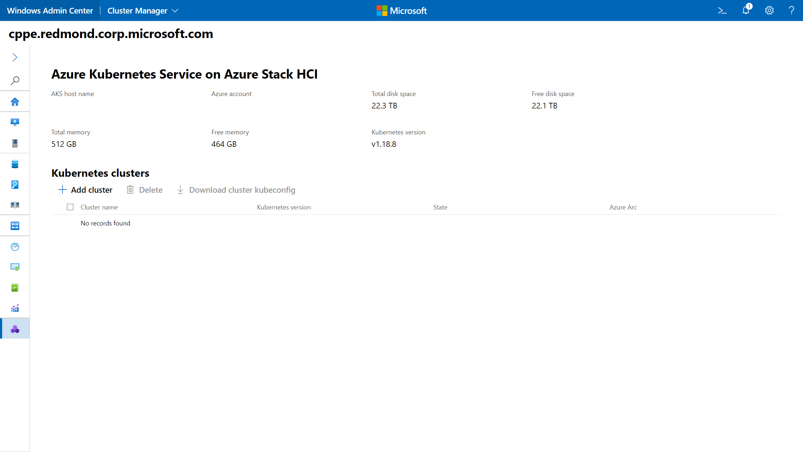Click the Kubernetes clusters section heading
This screenshot has width=803, height=452.
tap(100, 173)
